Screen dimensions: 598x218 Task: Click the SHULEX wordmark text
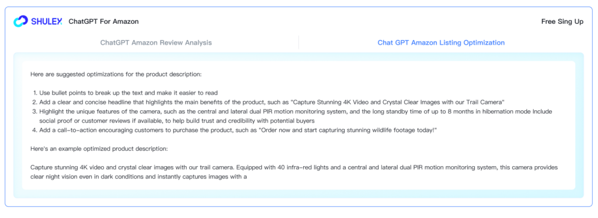[x=47, y=22]
